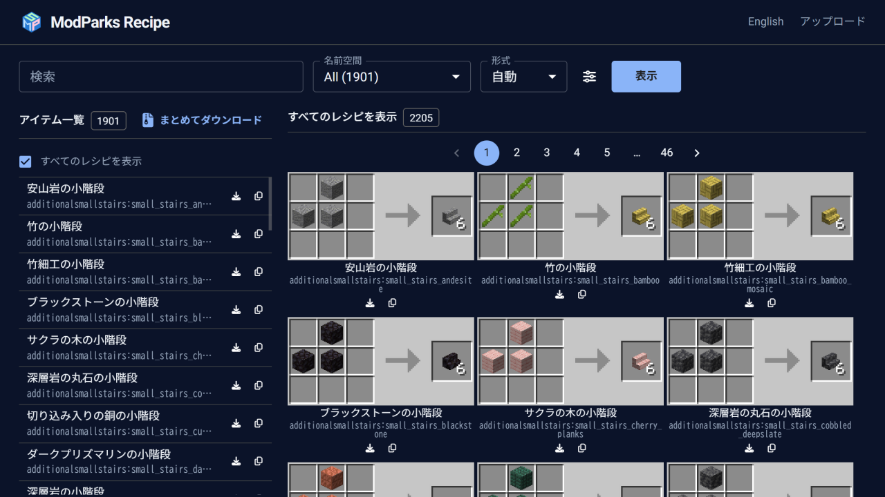Copy 竹細工の小階段 ID in the item list
The width and height of the screenshot is (885, 497).
pos(259,272)
